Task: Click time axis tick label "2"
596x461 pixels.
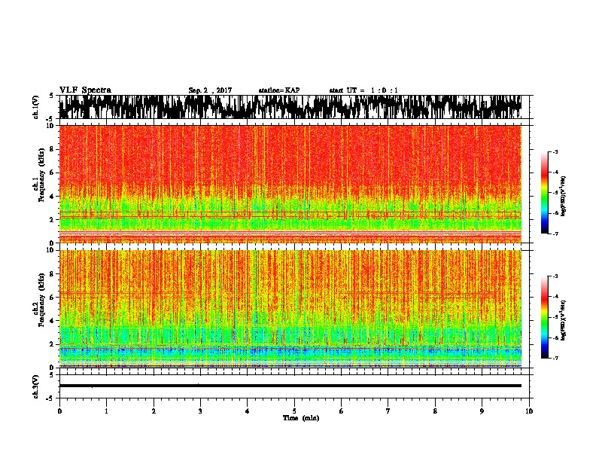Action: click(154, 411)
